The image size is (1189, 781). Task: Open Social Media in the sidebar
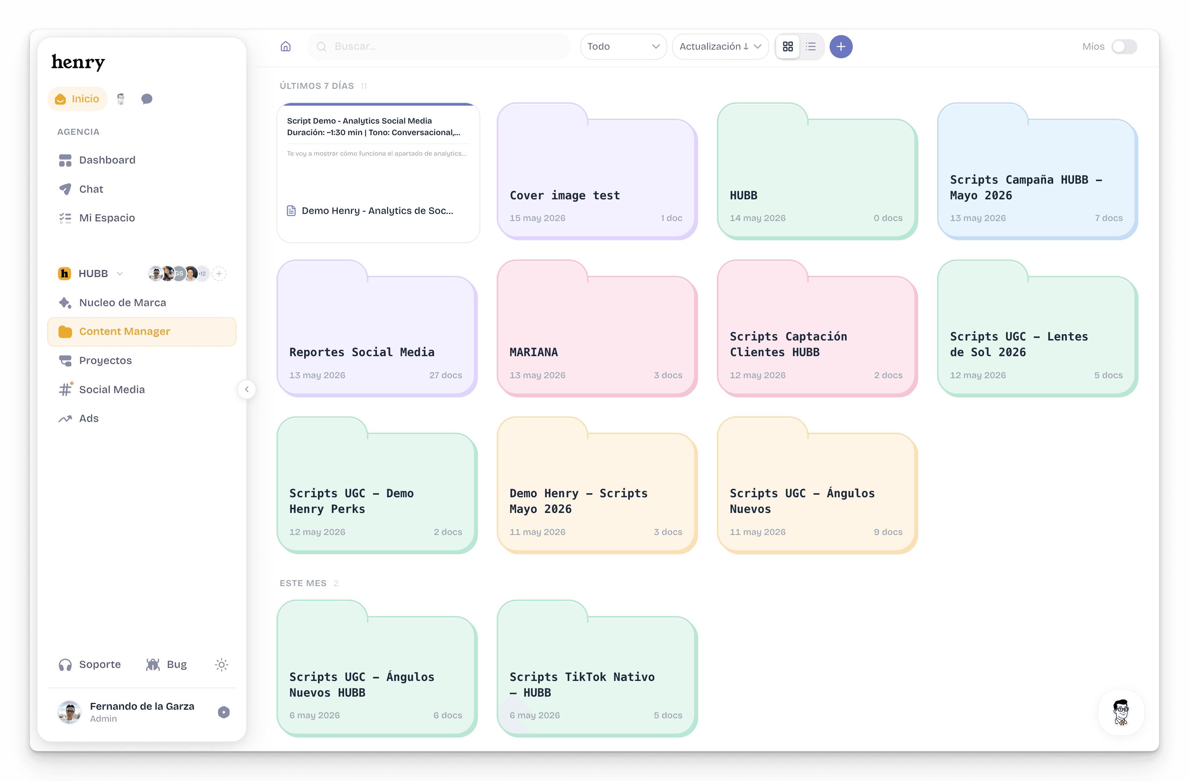141,389
